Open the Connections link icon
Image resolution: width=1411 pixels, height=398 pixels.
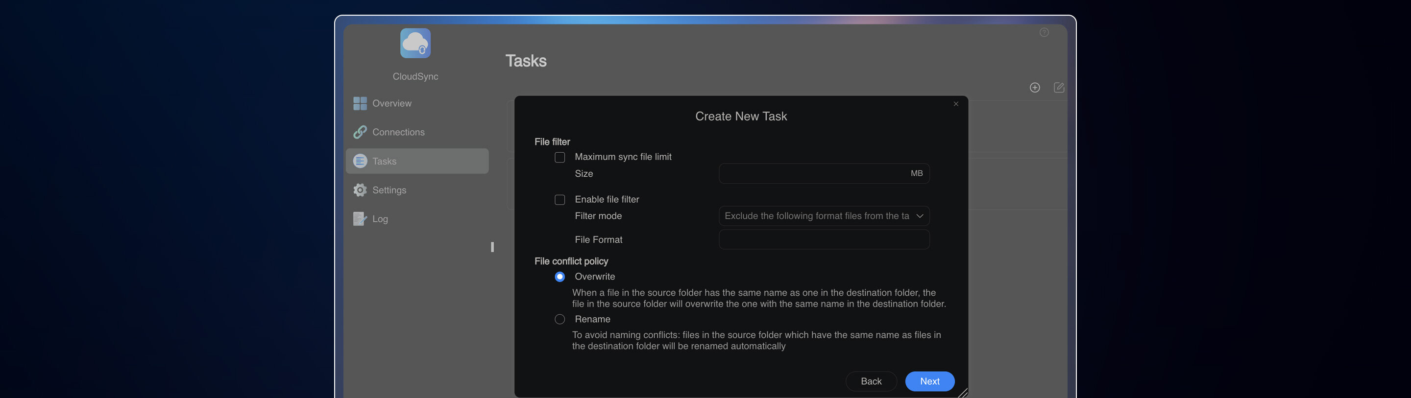360,132
